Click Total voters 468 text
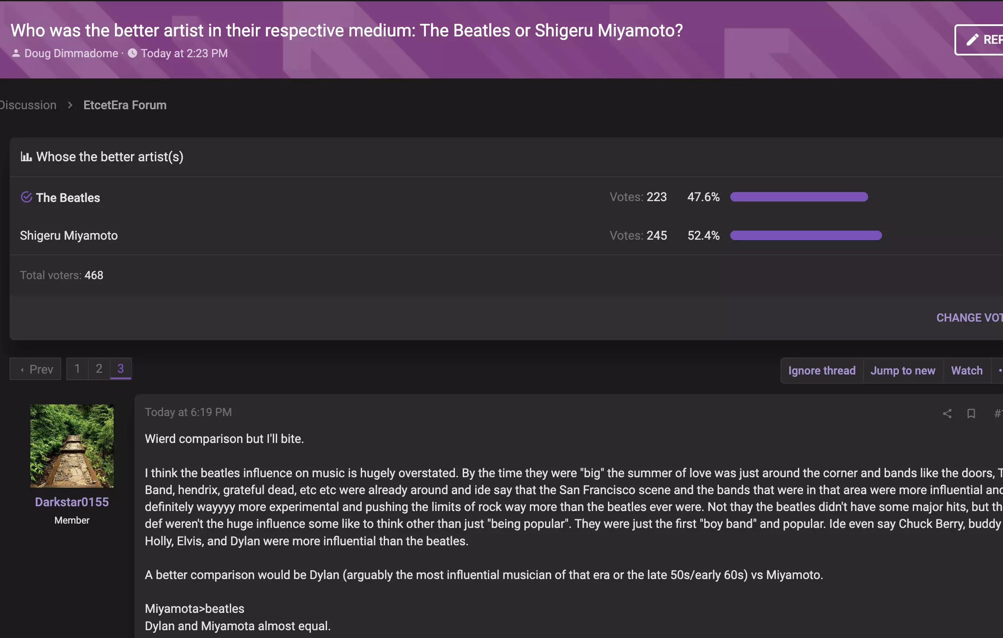This screenshot has height=638, width=1003. click(x=62, y=275)
